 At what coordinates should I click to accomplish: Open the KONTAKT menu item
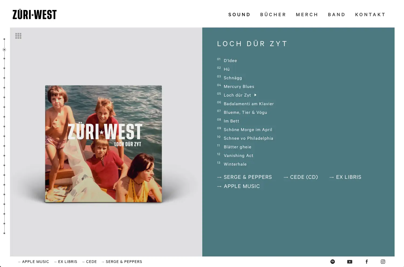coord(370,15)
